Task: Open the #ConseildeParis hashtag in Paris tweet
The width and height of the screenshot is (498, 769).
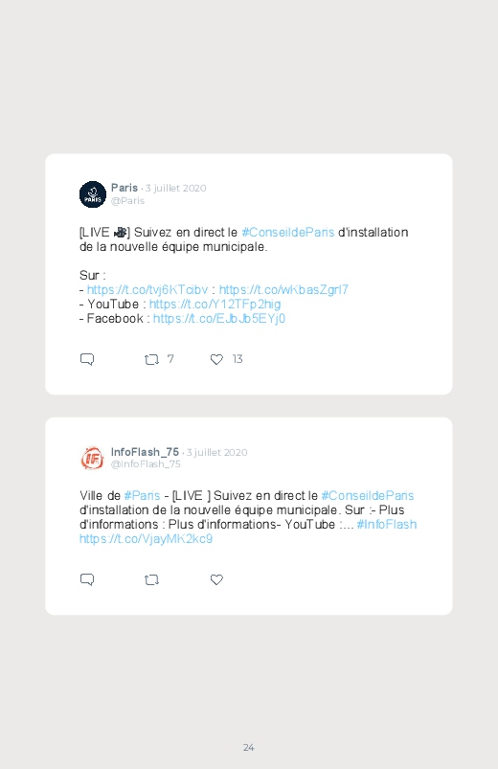Action: 288,232
